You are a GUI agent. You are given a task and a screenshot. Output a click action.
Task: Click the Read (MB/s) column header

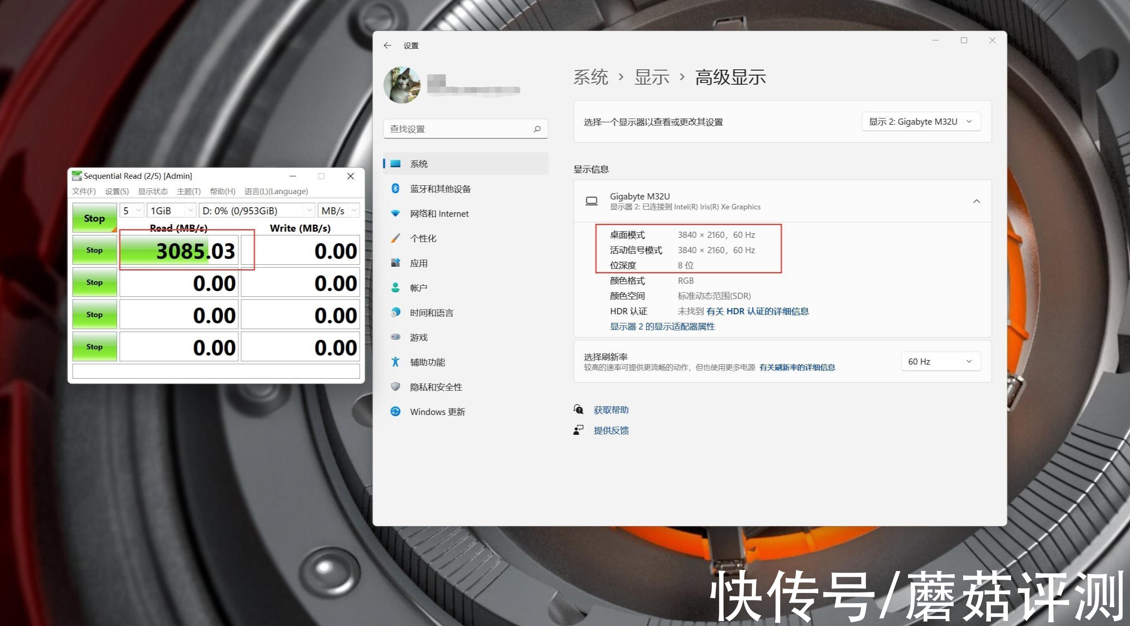(x=178, y=228)
